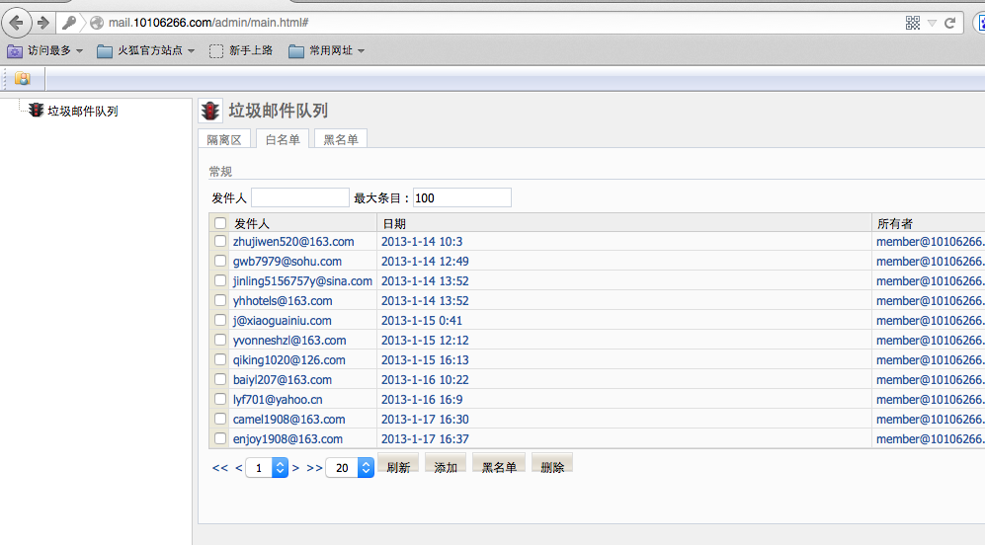Open sender qiking1020@126.com

(x=288, y=360)
